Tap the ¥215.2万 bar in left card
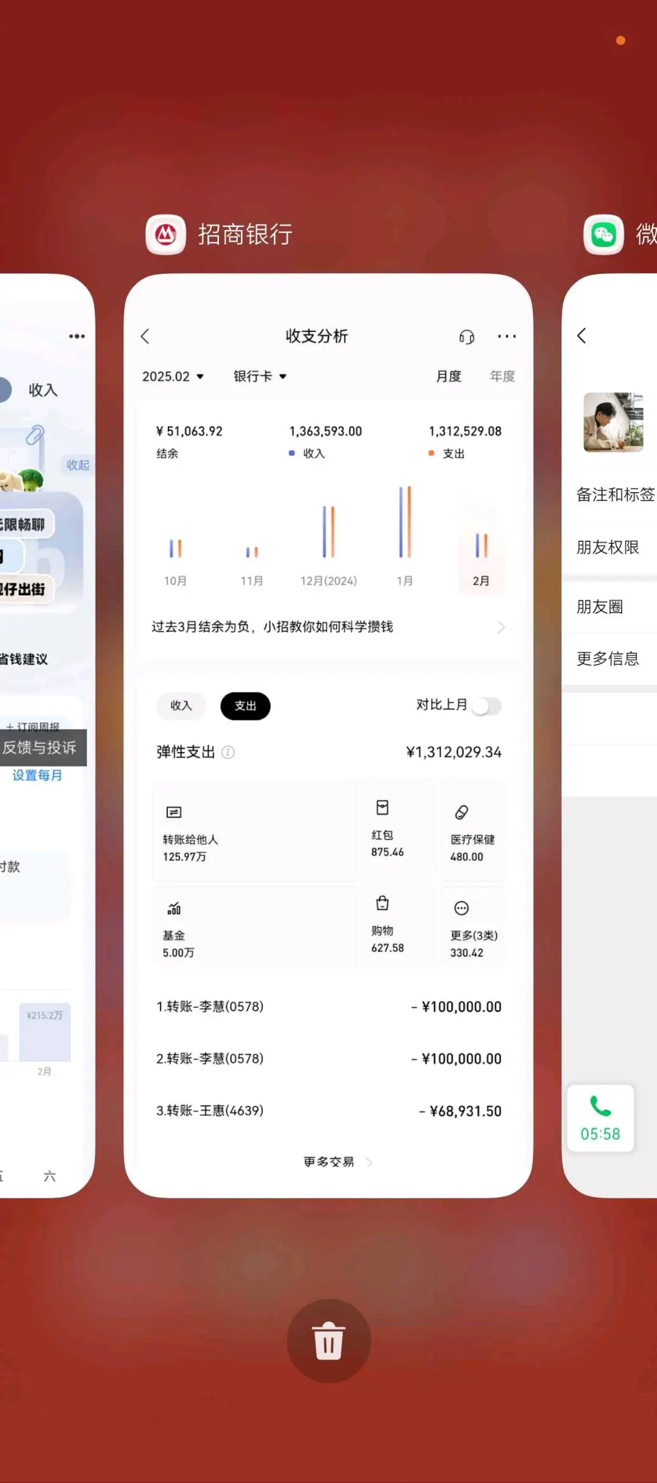 [x=44, y=1032]
